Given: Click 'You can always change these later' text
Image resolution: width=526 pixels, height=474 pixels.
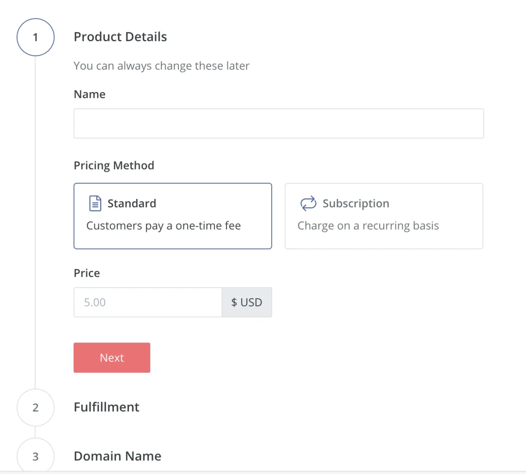Looking at the screenshot, I should click(x=161, y=66).
